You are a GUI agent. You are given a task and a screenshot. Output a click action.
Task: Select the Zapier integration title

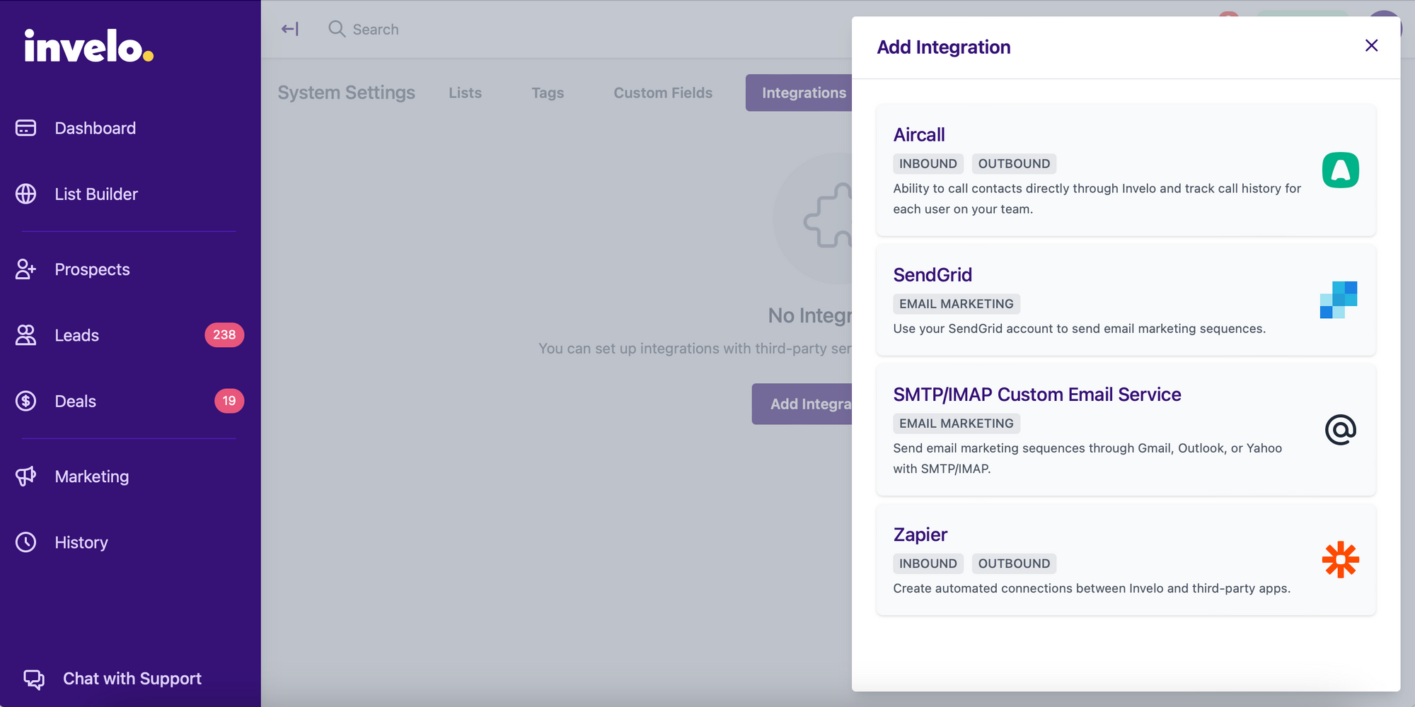[x=920, y=534]
